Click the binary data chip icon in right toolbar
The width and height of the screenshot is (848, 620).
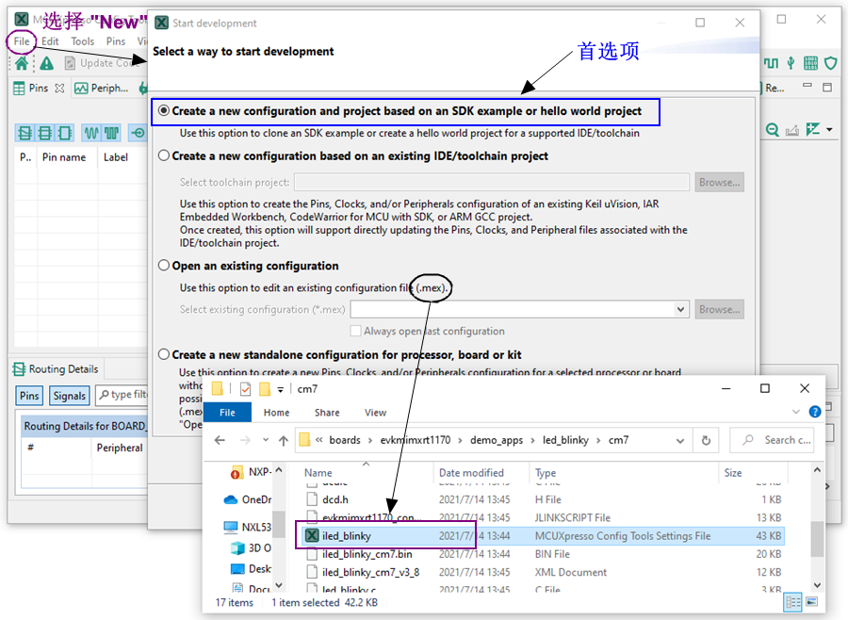810,63
